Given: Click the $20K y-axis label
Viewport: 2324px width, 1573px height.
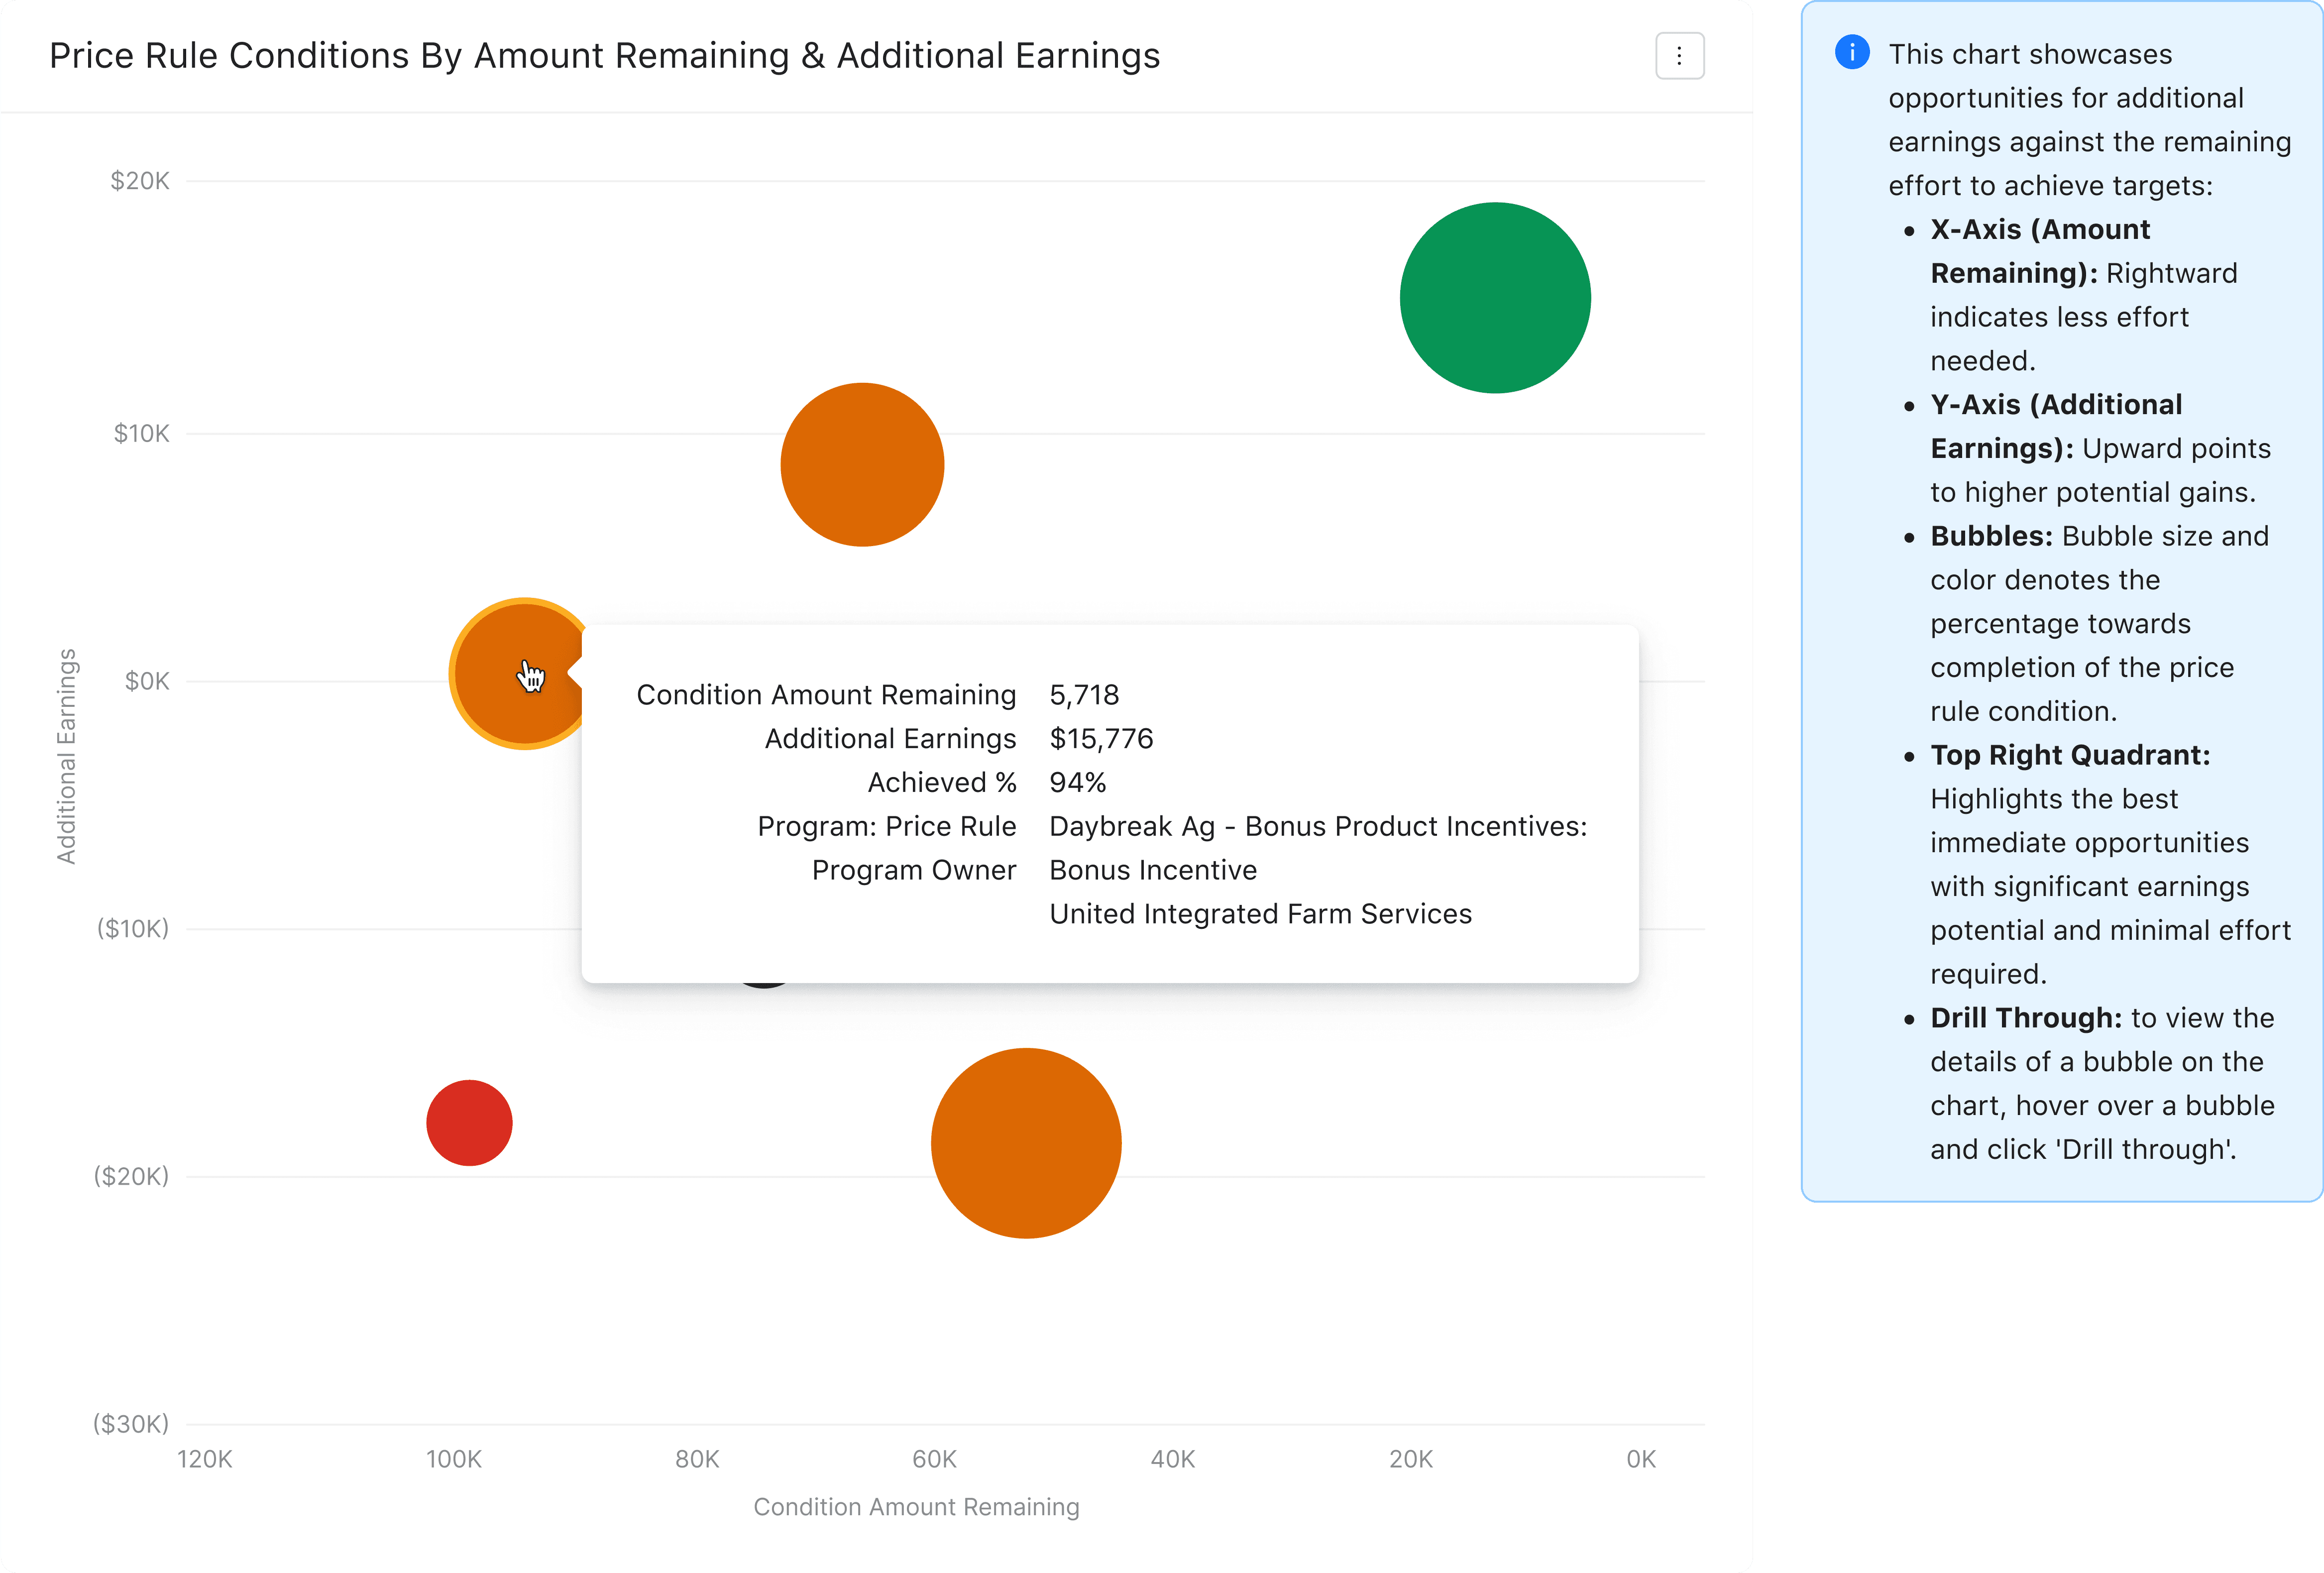Looking at the screenshot, I should pos(140,181).
